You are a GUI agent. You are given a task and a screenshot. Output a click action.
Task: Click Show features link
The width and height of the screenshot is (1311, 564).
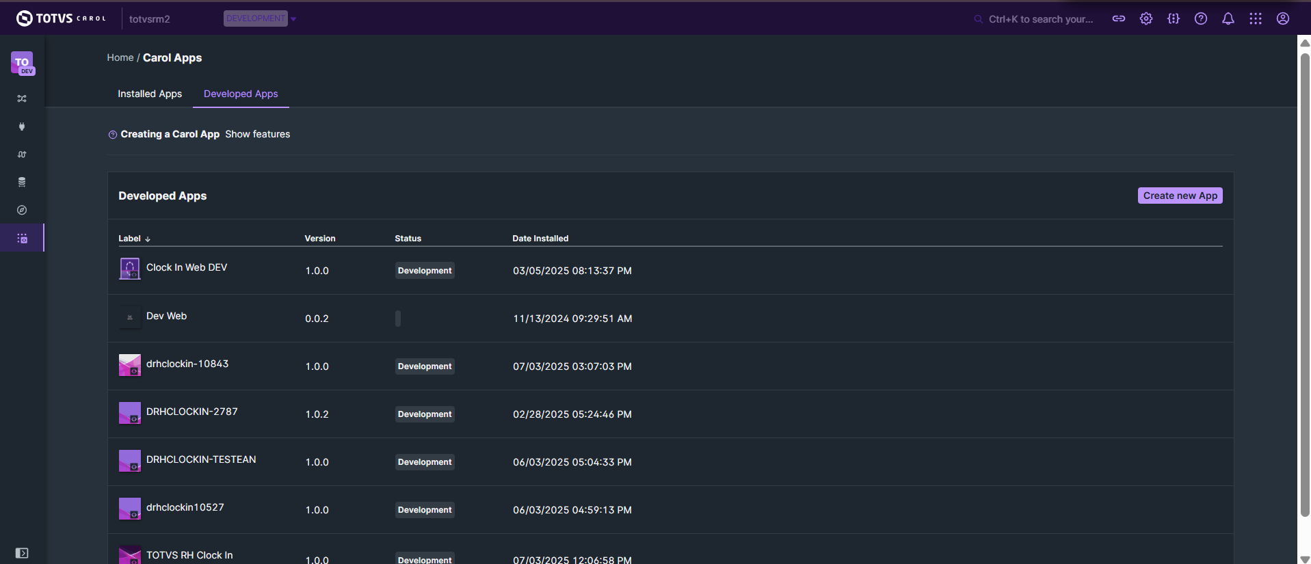click(x=257, y=134)
